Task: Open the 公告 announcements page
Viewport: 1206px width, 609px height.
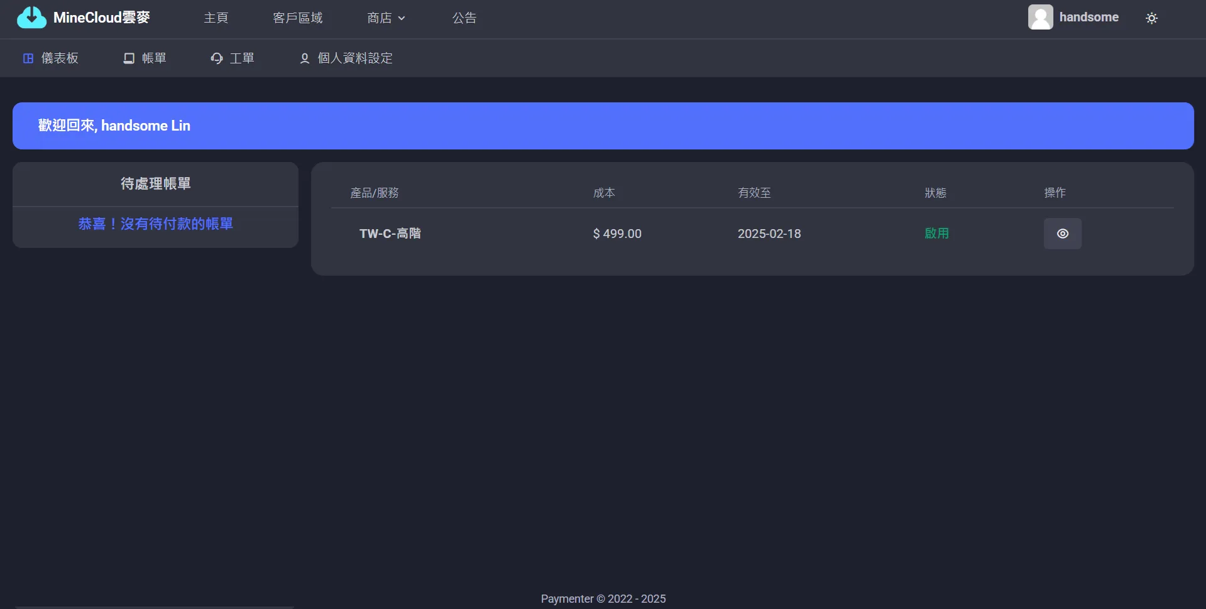Action: pos(464,18)
